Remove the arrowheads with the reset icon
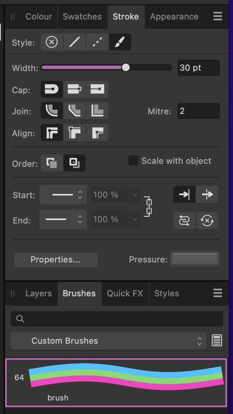 (x=207, y=221)
